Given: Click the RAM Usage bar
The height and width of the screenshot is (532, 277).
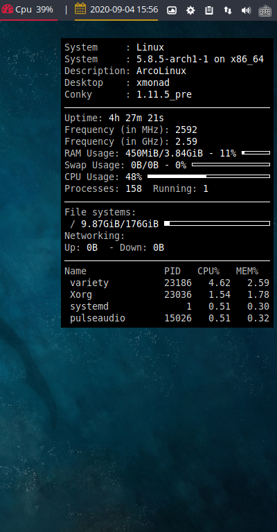Looking at the screenshot, I should pyautogui.click(x=256, y=153).
